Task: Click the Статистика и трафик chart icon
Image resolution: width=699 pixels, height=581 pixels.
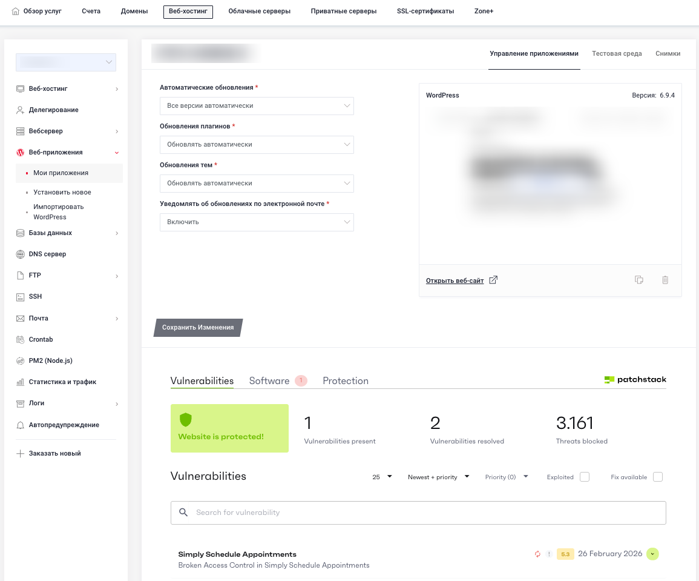Action: 20,382
